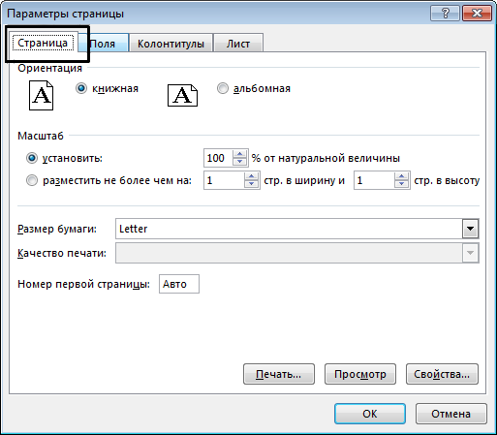Click the Номер первой страницы input field
This screenshot has width=497, height=435.
point(179,284)
